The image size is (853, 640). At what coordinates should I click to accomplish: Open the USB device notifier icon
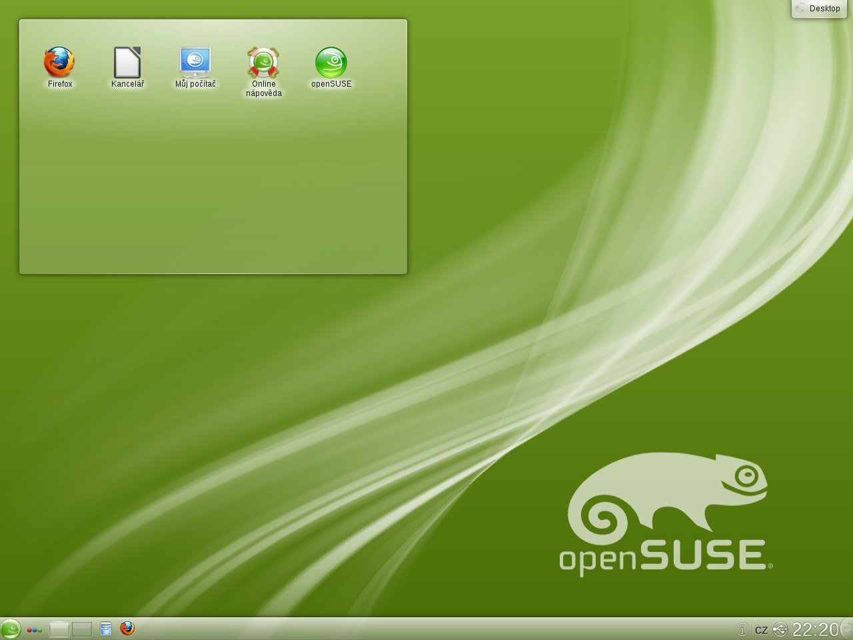[x=780, y=629]
